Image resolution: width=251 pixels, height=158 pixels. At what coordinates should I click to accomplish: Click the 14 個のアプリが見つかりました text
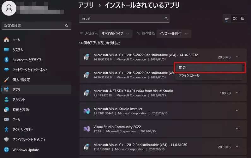(99, 43)
